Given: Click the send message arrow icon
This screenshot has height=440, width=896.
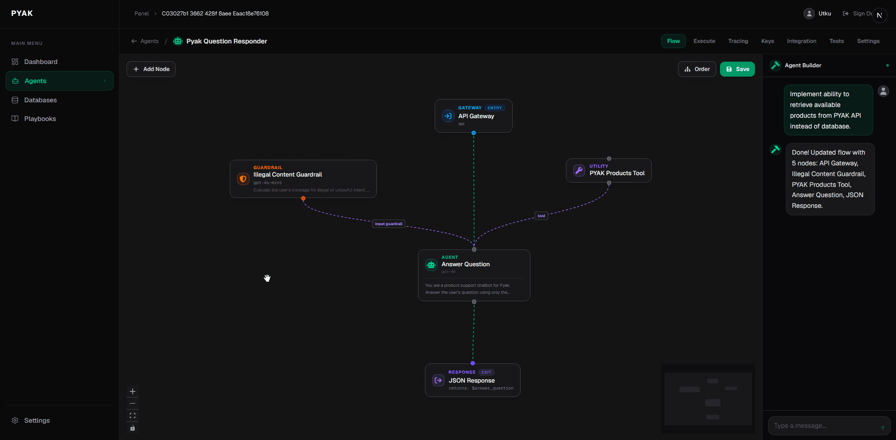Looking at the screenshot, I should (x=882, y=427).
